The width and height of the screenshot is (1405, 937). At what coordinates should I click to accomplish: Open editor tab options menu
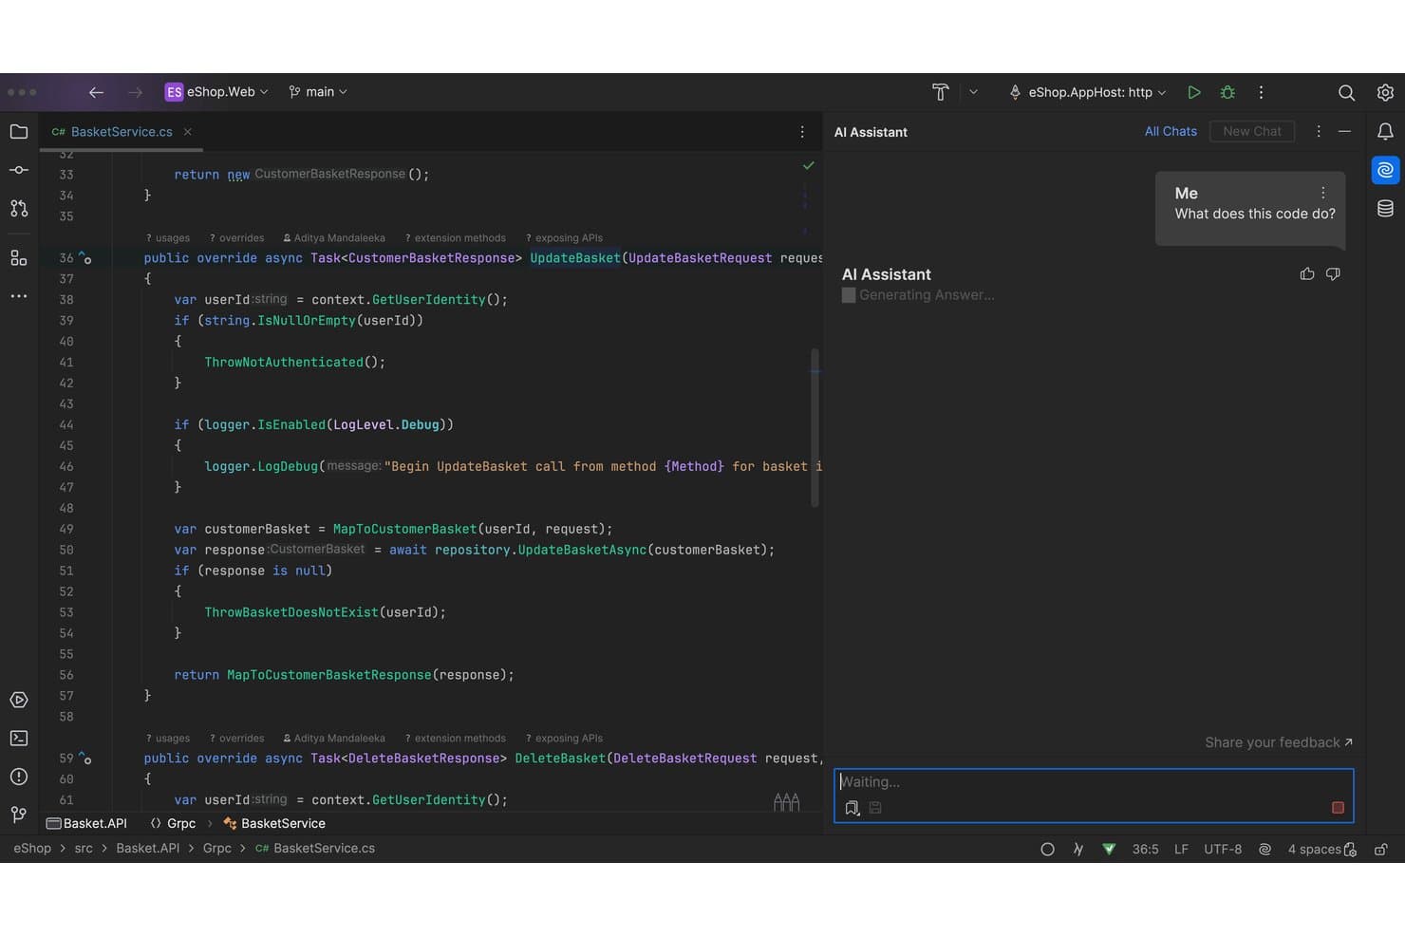click(x=802, y=132)
